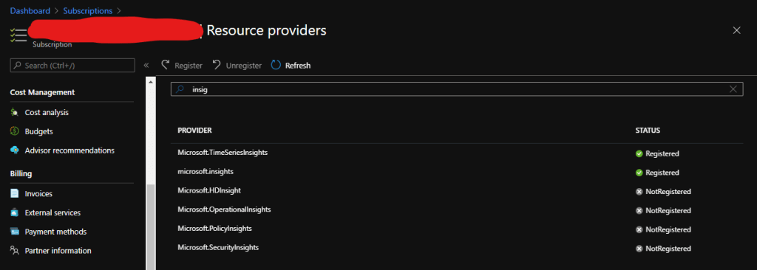The height and width of the screenshot is (270, 757).
Task: Click the Advisor recommendations cloud icon
Action: coord(15,150)
